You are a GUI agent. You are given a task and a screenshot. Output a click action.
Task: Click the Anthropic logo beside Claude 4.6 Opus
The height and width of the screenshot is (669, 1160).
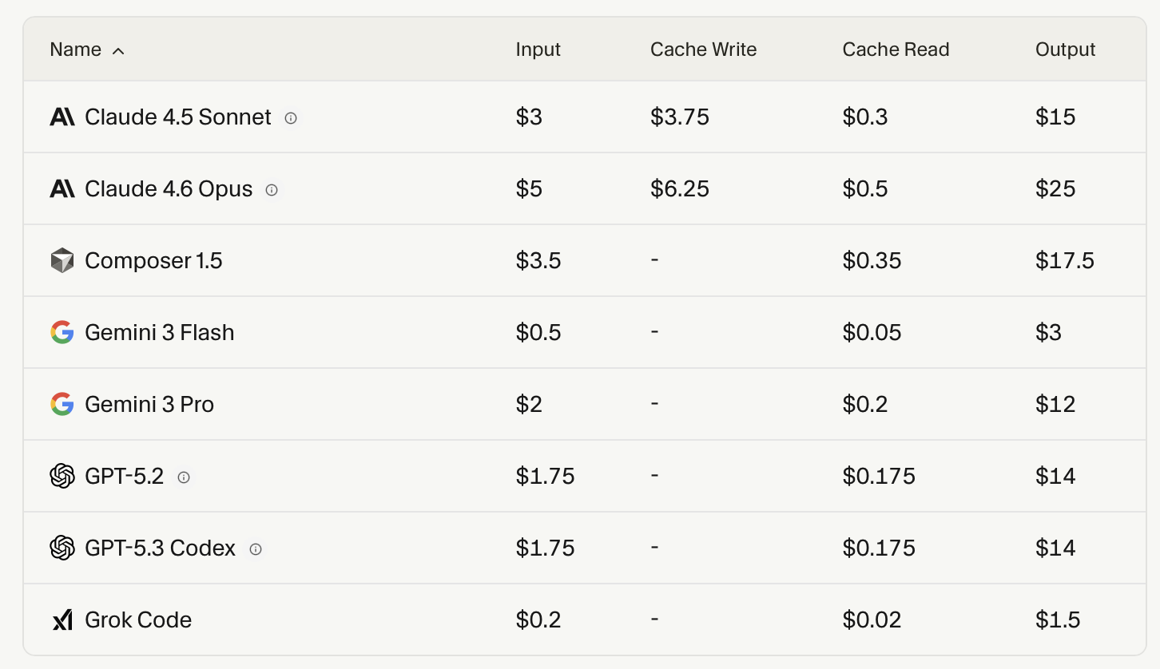point(62,189)
